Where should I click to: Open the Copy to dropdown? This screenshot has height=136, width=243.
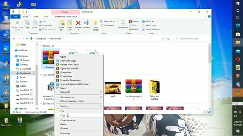69,30
